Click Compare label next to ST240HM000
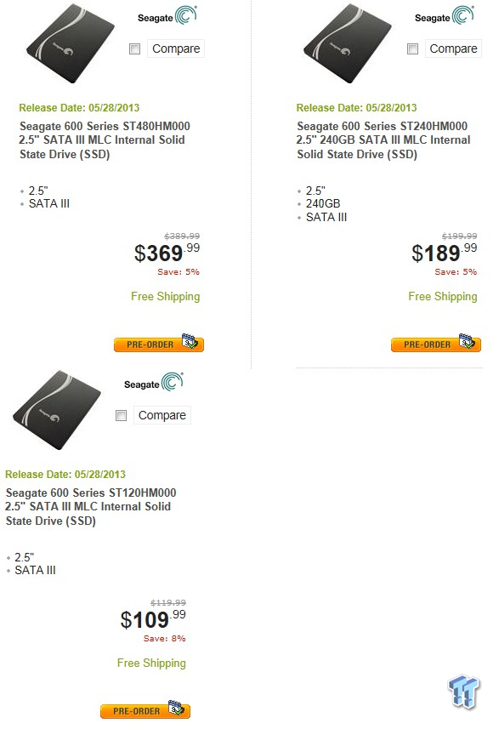The image size is (499, 729). (x=453, y=48)
